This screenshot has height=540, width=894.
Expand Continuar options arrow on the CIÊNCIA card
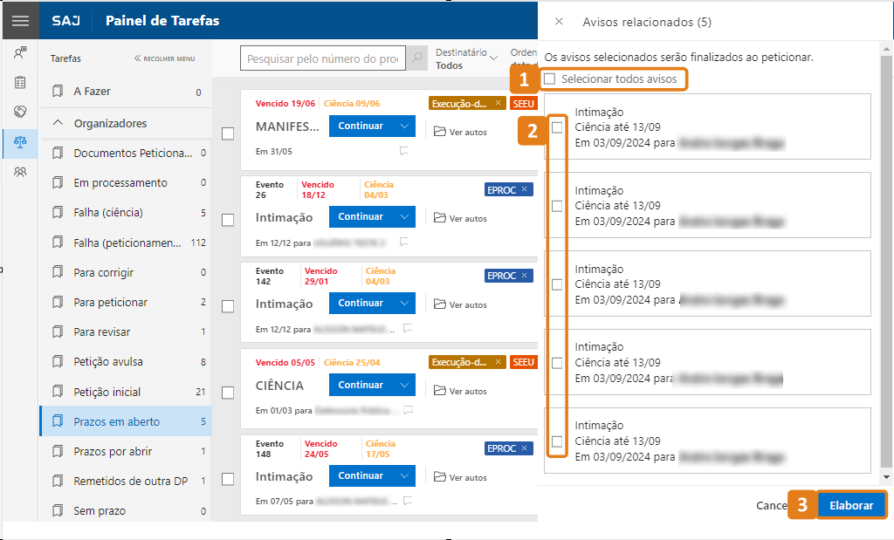[x=404, y=385]
